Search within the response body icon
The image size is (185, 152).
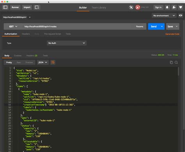click(176, 62)
